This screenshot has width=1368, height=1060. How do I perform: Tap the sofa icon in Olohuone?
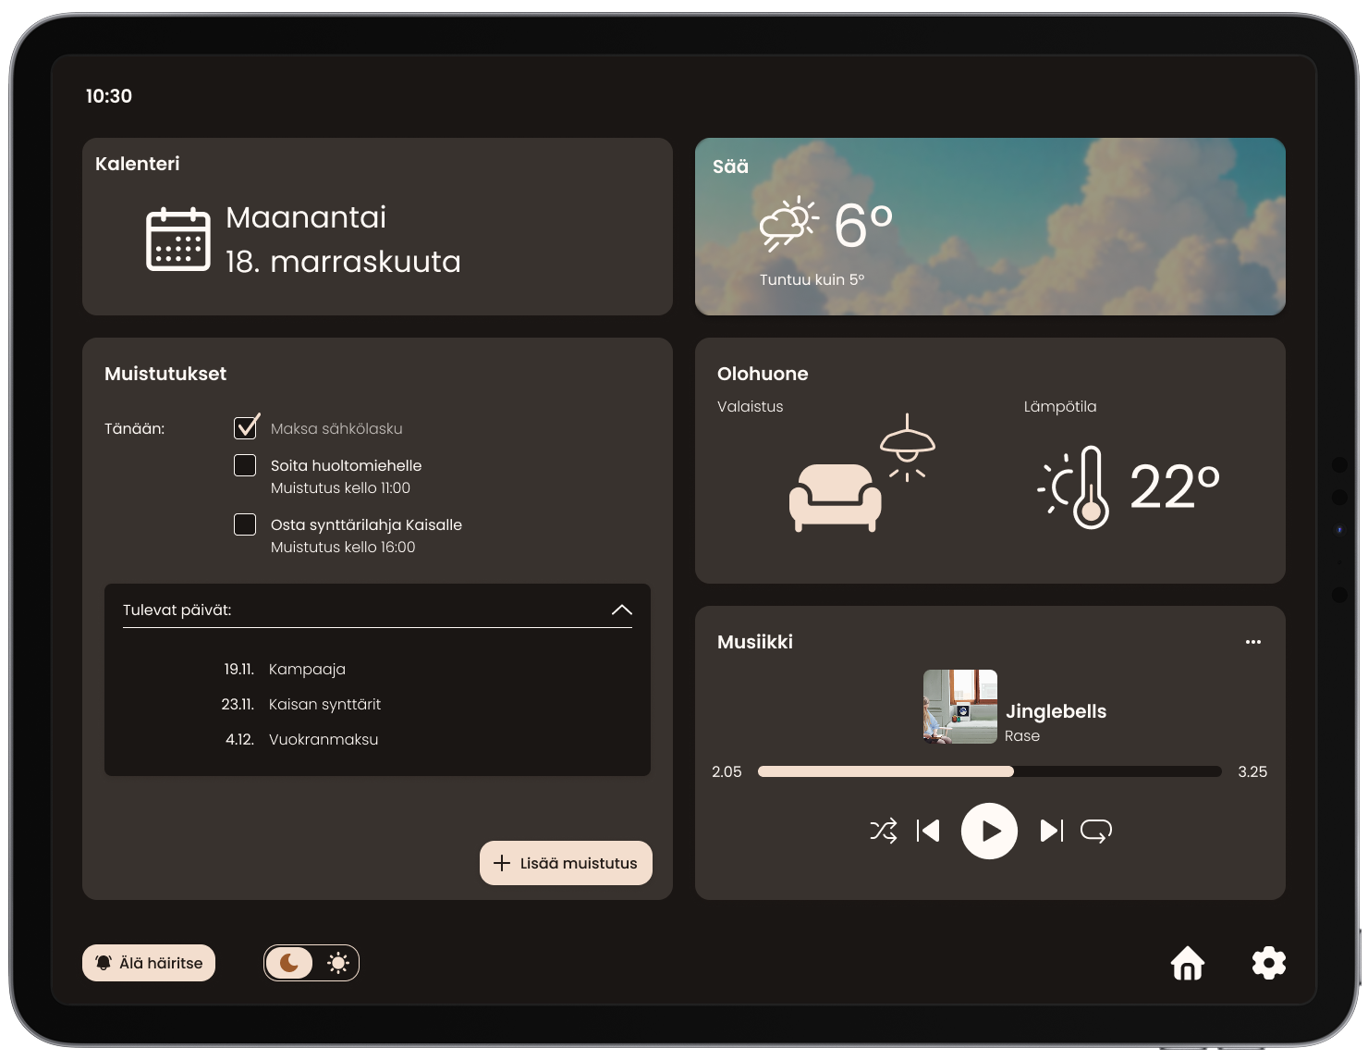click(836, 498)
